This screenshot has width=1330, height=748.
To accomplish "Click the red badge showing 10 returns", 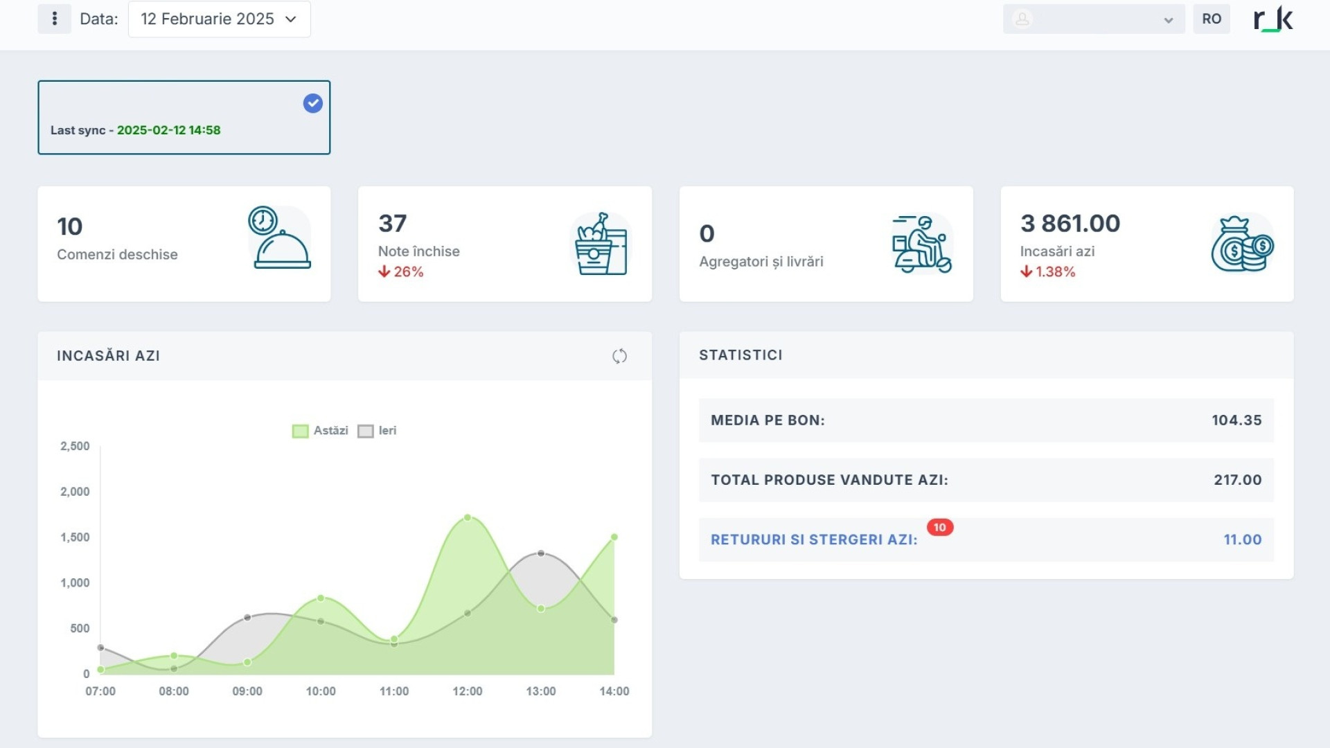I will [x=940, y=527].
